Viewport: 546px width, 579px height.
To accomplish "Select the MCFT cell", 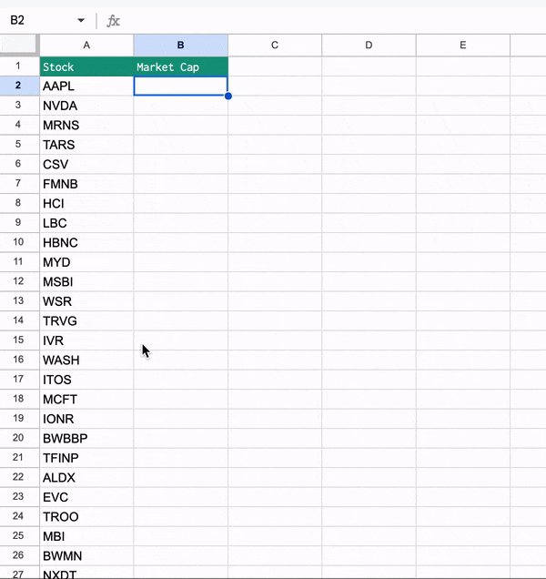I will 86,399.
